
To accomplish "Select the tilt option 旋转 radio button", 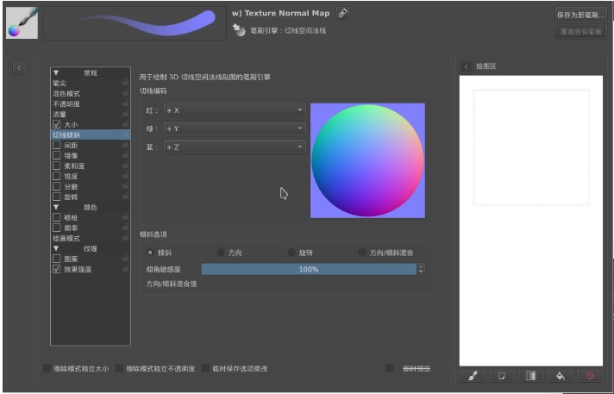I will [291, 253].
